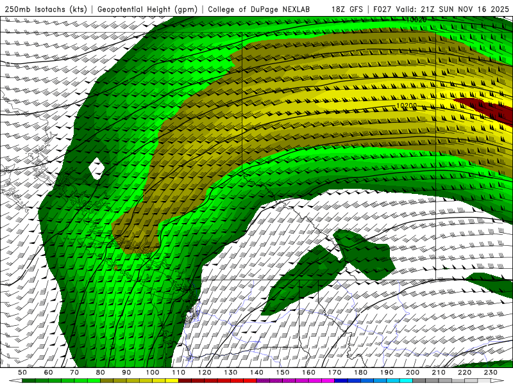Click the '180' value on the color scale

360,372
